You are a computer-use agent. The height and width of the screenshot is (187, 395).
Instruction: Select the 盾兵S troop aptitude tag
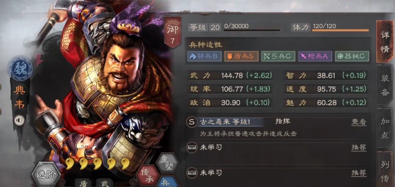pos(241,56)
